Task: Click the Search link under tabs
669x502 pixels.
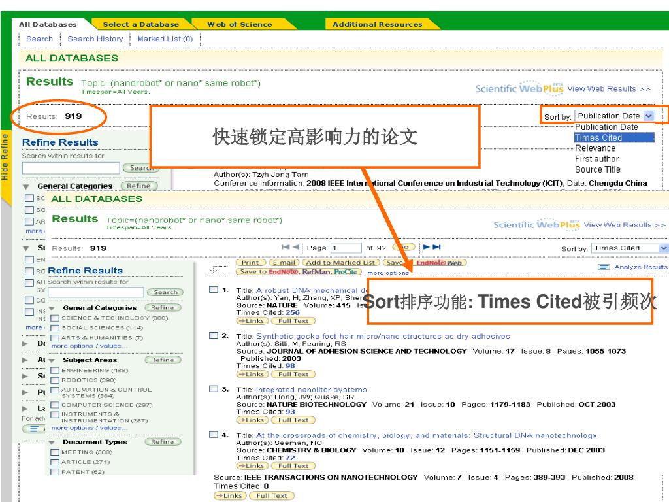Action: (x=40, y=39)
